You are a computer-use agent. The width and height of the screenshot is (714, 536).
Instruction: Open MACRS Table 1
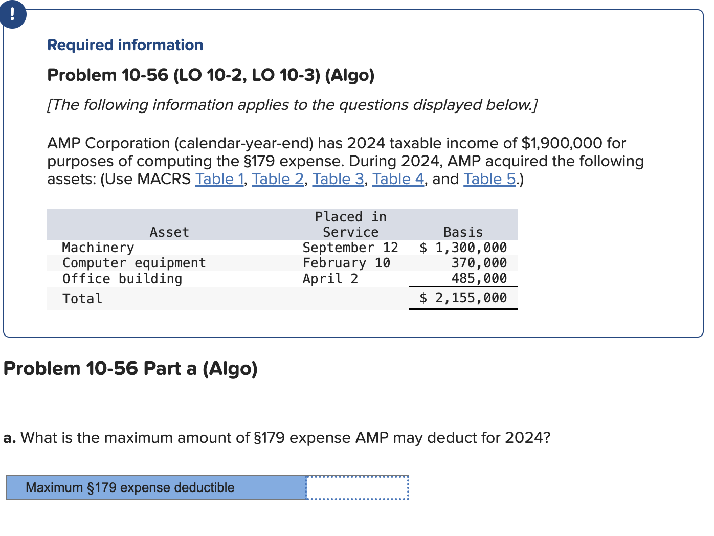pos(219,179)
